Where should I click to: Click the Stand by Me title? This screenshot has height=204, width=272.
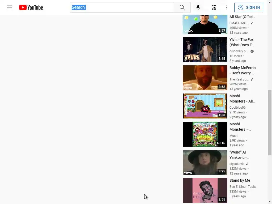[240, 180]
